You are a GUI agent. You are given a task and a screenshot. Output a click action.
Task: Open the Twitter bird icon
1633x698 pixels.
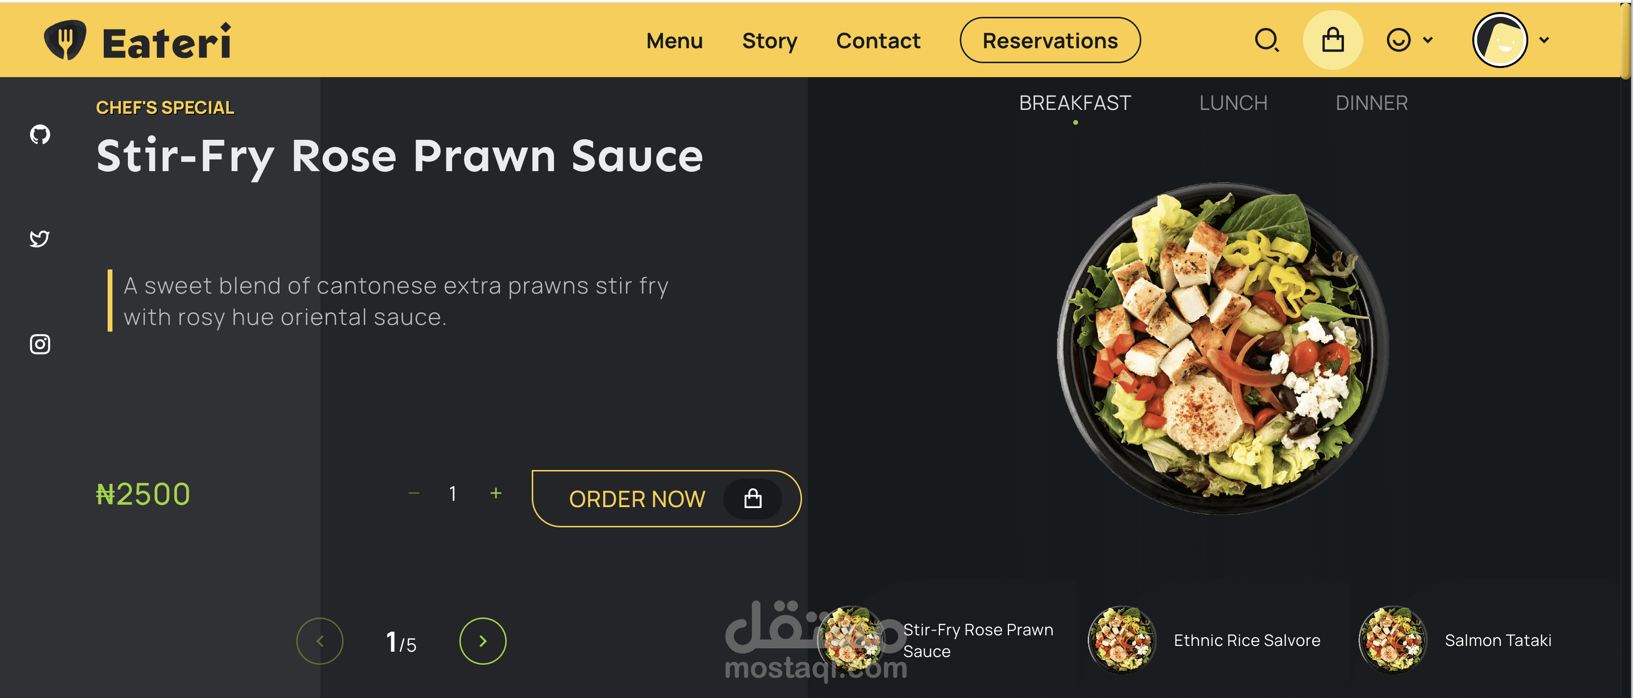coord(40,239)
